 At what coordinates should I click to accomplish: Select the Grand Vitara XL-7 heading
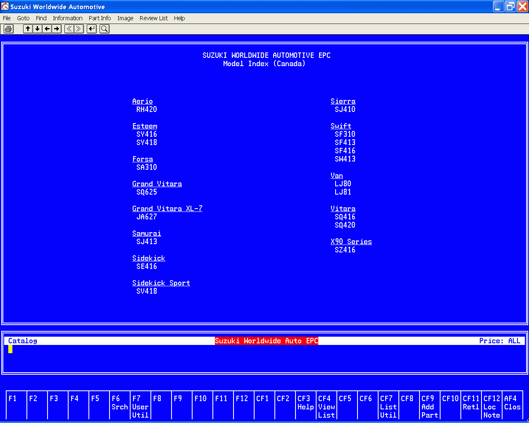coord(167,209)
